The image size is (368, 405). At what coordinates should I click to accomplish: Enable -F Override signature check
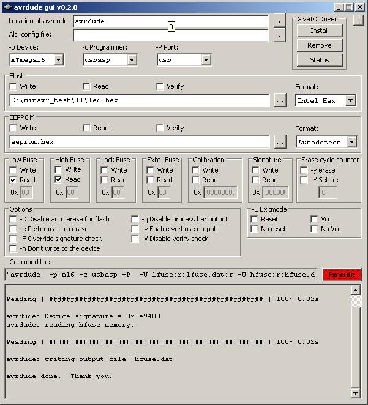pyautogui.click(x=13, y=239)
